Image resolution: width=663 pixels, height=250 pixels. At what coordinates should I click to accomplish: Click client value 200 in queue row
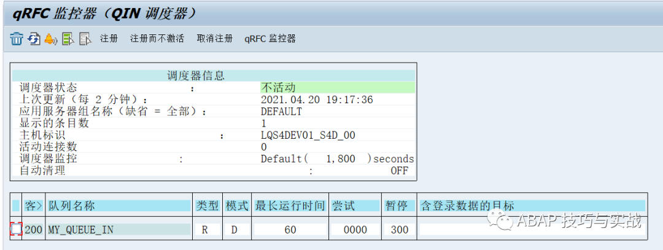tap(34, 230)
